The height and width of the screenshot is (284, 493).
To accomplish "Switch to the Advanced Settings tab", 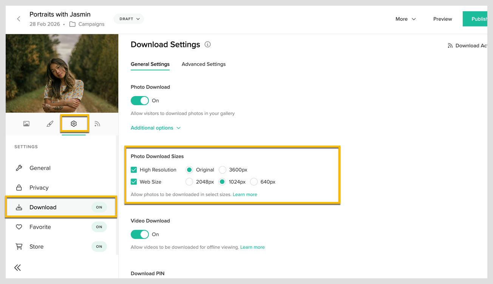I will tap(203, 64).
